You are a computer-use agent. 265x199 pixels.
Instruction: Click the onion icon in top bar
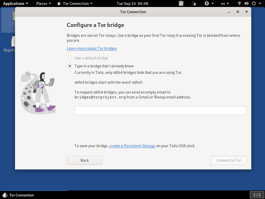point(59,4)
